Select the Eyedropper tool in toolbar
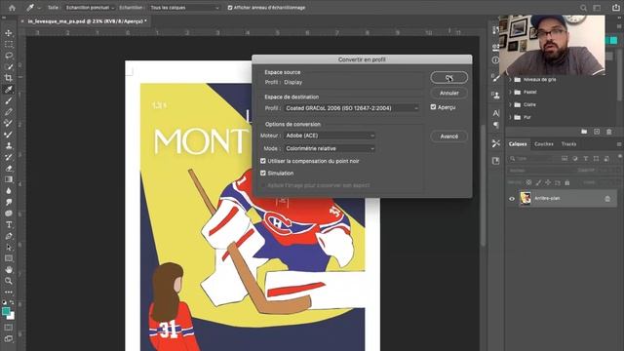 point(9,89)
